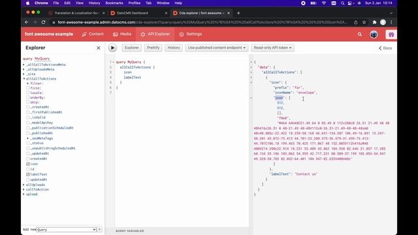Viewport: 418px width, 235px height.
Task: Switch to Translation & Localization tab
Action: pyautogui.click(x=76, y=13)
